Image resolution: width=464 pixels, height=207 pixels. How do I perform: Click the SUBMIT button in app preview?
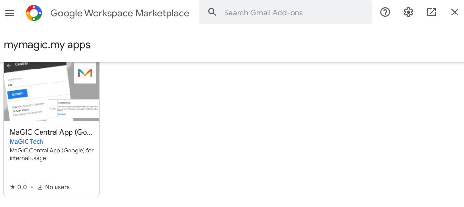pyautogui.click(x=17, y=94)
